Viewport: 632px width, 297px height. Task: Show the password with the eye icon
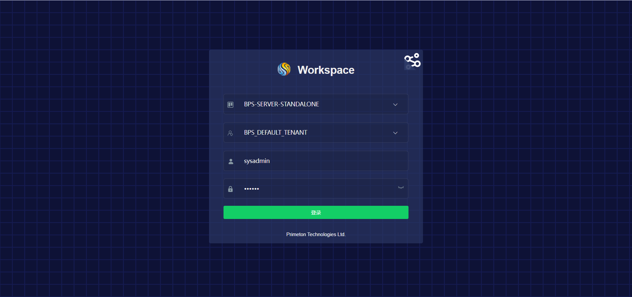pyautogui.click(x=401, y=188)
